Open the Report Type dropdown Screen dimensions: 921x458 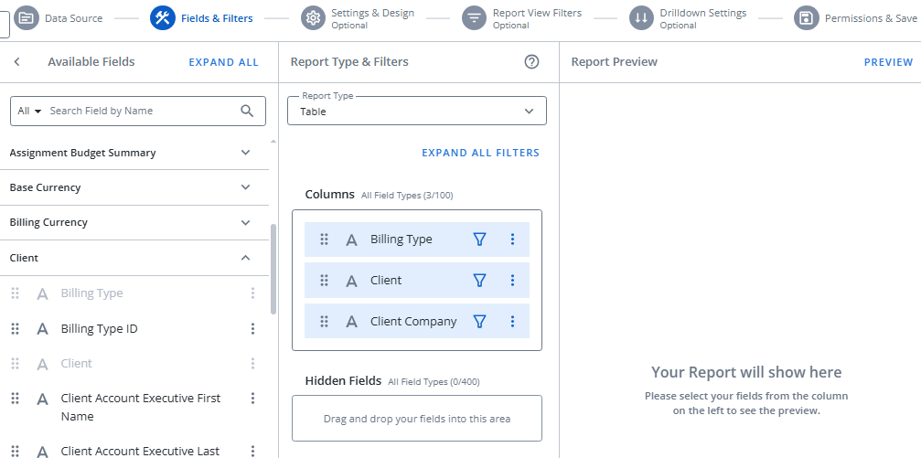(x=417, y=112)
